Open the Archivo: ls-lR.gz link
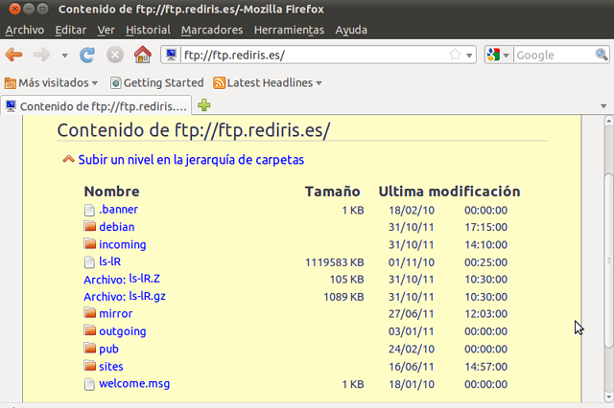The height and width of the screenshot is (408, 614). (125, 297)
